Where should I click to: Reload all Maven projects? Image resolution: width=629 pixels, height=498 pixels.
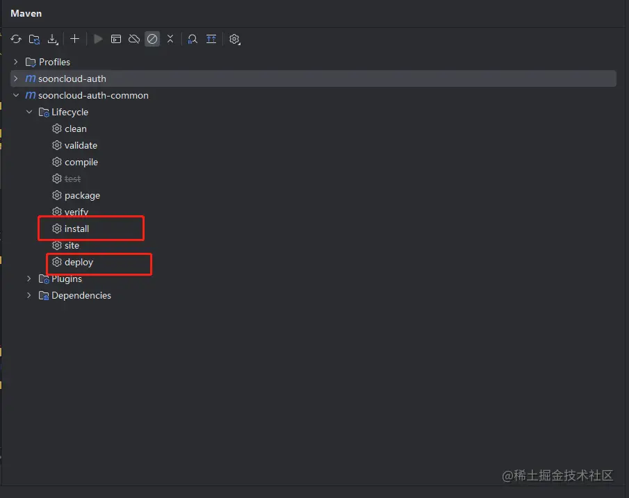click(16, 39)
